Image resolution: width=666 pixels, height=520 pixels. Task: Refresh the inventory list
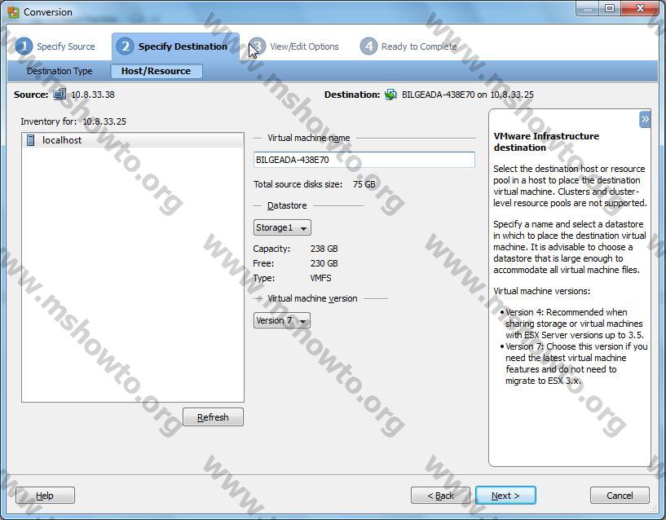click(x=213, y=417)
